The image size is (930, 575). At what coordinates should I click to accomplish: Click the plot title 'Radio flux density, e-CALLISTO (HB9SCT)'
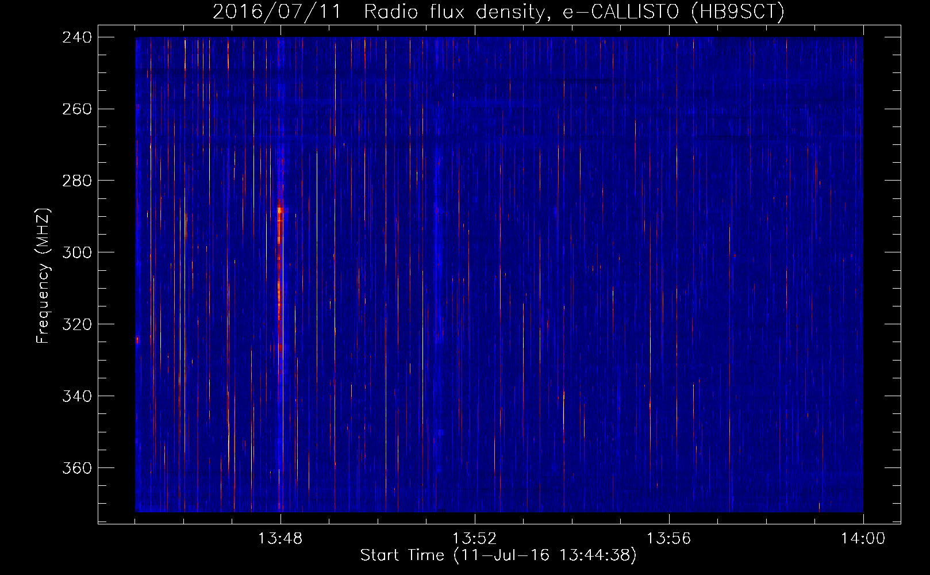(x=574, y=11)
